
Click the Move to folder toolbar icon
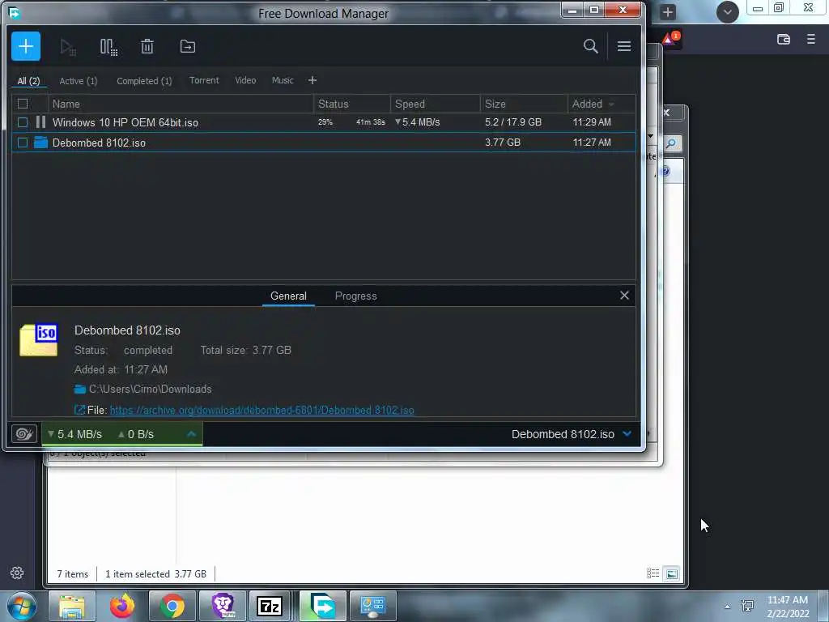pyautogui.click(x=188, y=46)
